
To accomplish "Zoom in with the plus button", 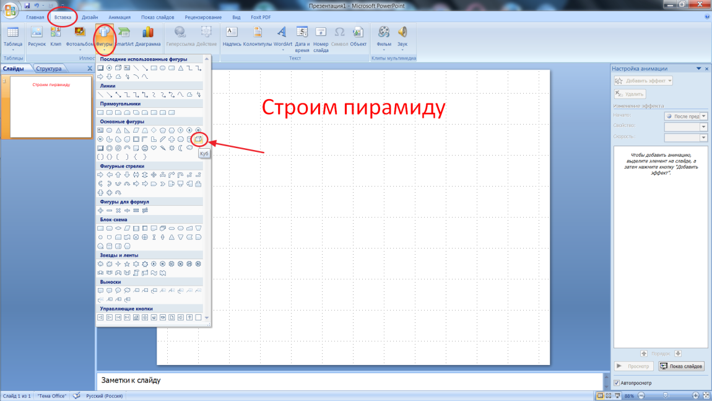I will coord(696,395).
